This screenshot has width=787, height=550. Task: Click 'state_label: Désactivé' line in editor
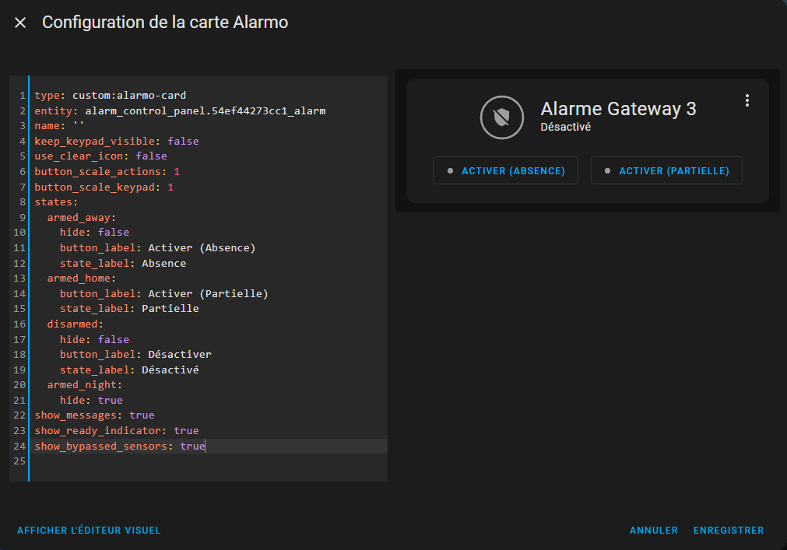coord(129,370)
